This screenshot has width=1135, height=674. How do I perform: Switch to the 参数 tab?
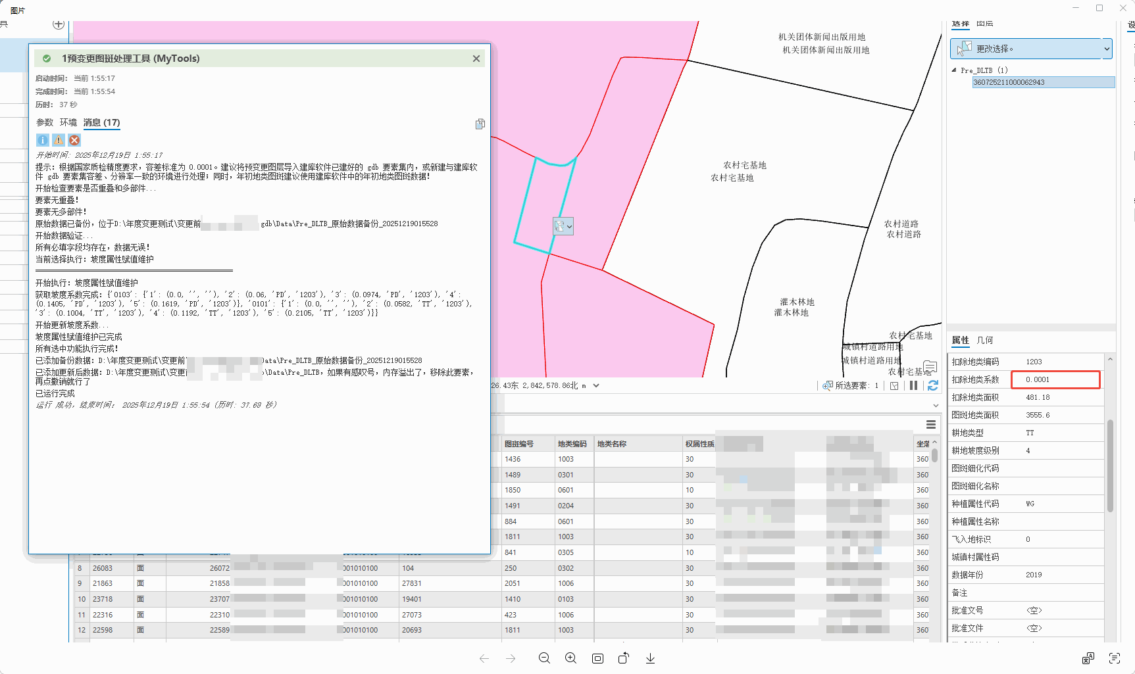point(45,122)
